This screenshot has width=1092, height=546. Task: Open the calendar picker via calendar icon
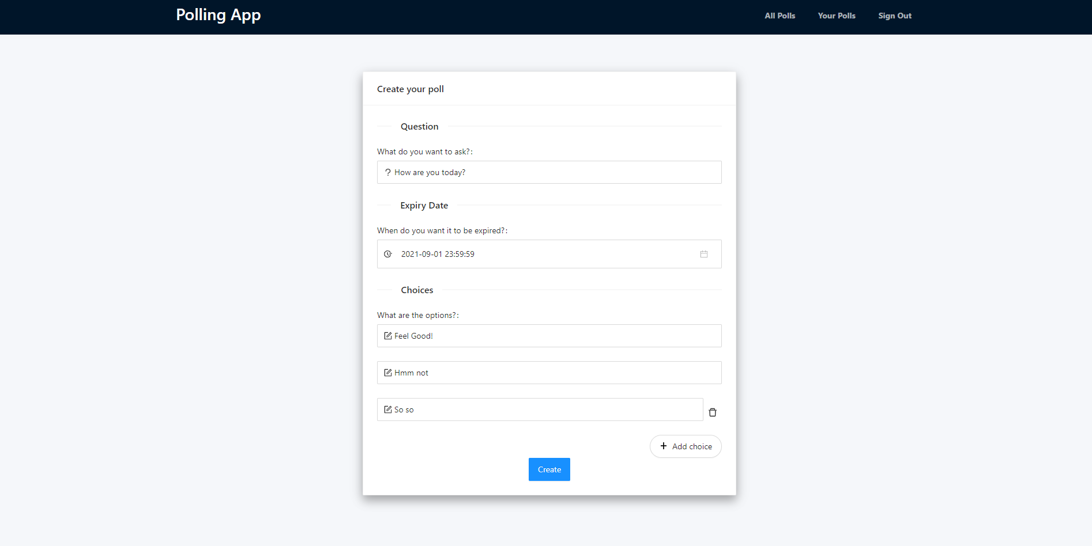point(704,254)
